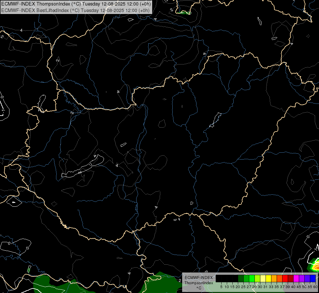Click the BestLiftedIndex title line at top
Viewport: 319px width, 293px height.
(76, 10)
